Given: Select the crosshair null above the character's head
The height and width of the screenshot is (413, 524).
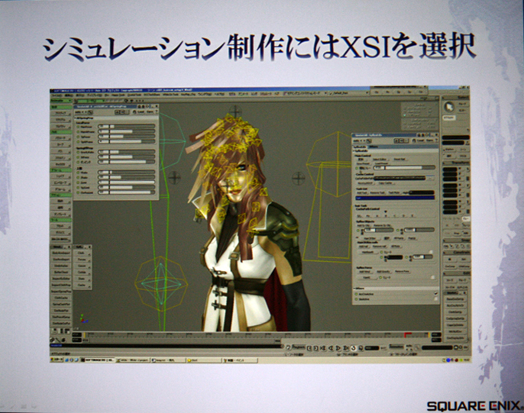Looking at the screenshot, I should click(235, 111).
